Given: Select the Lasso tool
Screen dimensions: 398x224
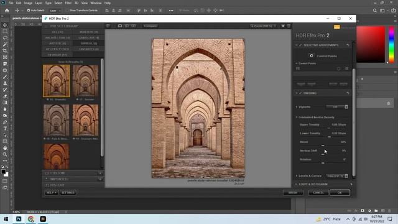Looking at the screenshot, I should pyautogui.click(x=5, y=38).
